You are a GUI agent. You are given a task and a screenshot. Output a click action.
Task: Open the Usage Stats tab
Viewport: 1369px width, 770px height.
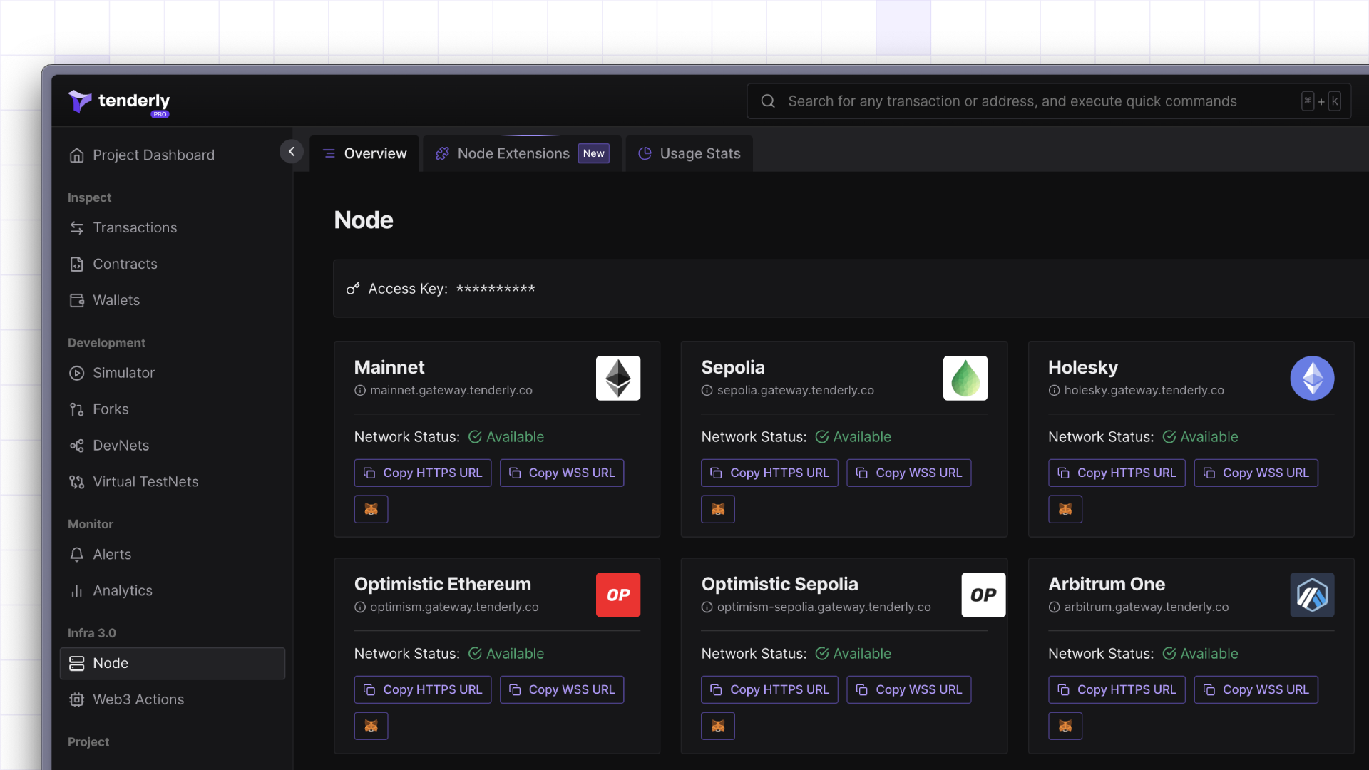(x=689, y=153)
